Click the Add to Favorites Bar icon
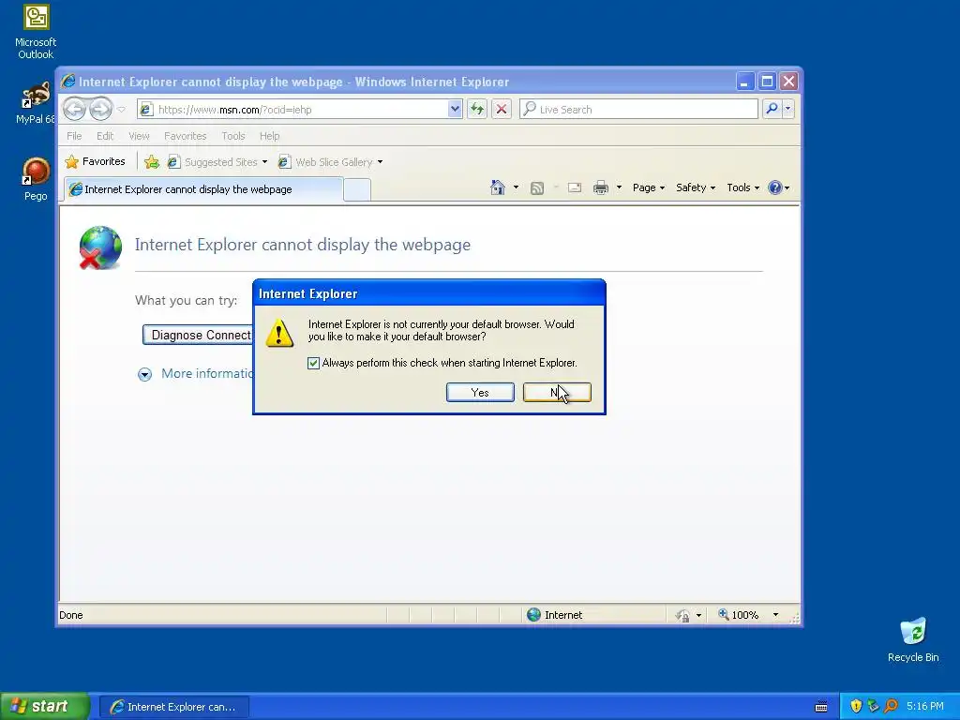Screen dimensions: 960x720 (151, 161)
